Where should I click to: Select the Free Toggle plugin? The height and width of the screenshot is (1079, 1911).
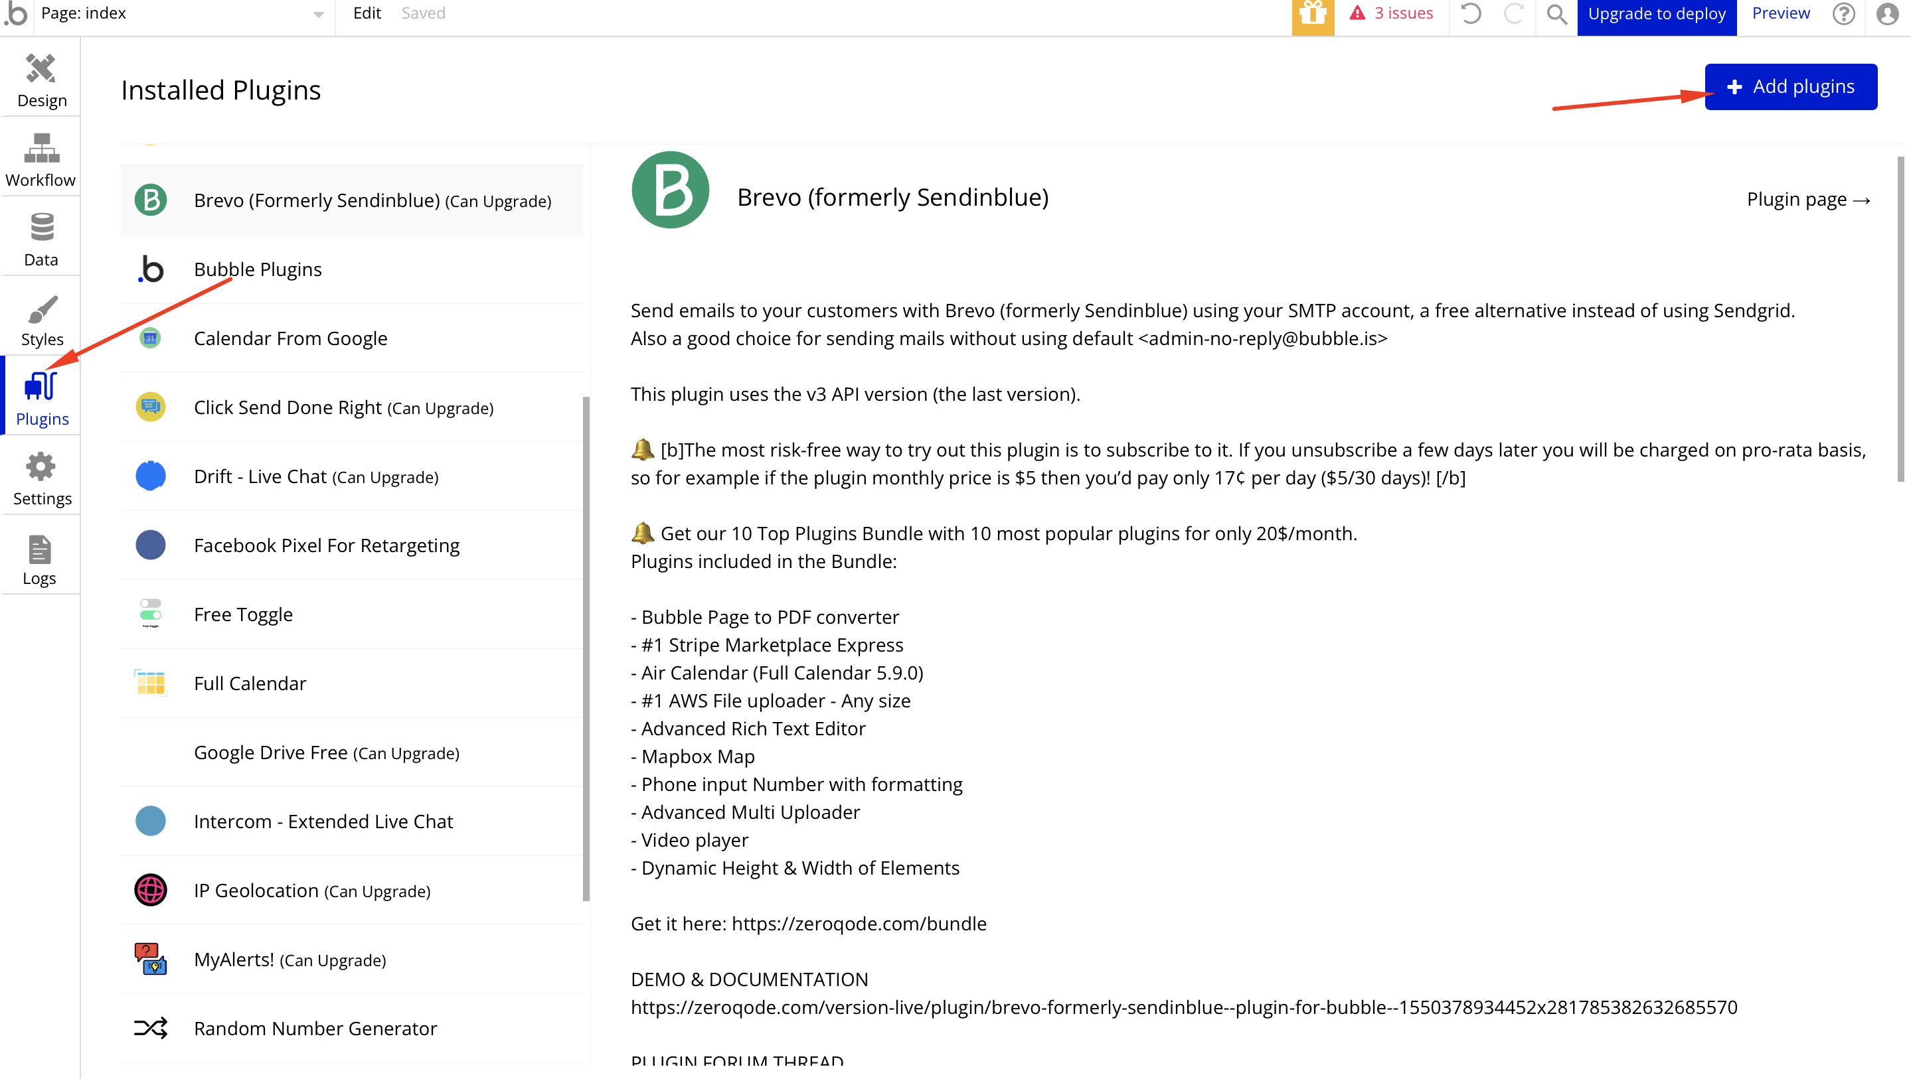351,614
